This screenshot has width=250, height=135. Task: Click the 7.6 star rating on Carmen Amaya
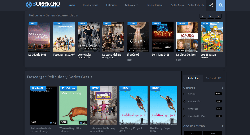click(x=53, y=123)
